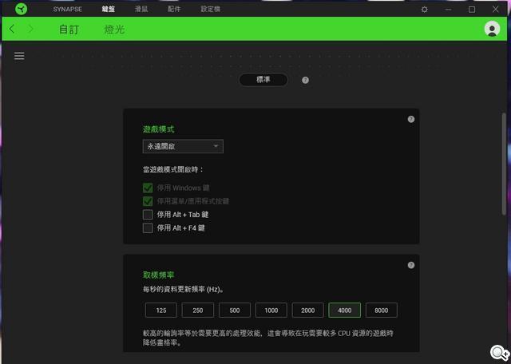This screenshot has width=511, height=364.
Task: Open the 標準 profile selector
Action: click(263, 80)
